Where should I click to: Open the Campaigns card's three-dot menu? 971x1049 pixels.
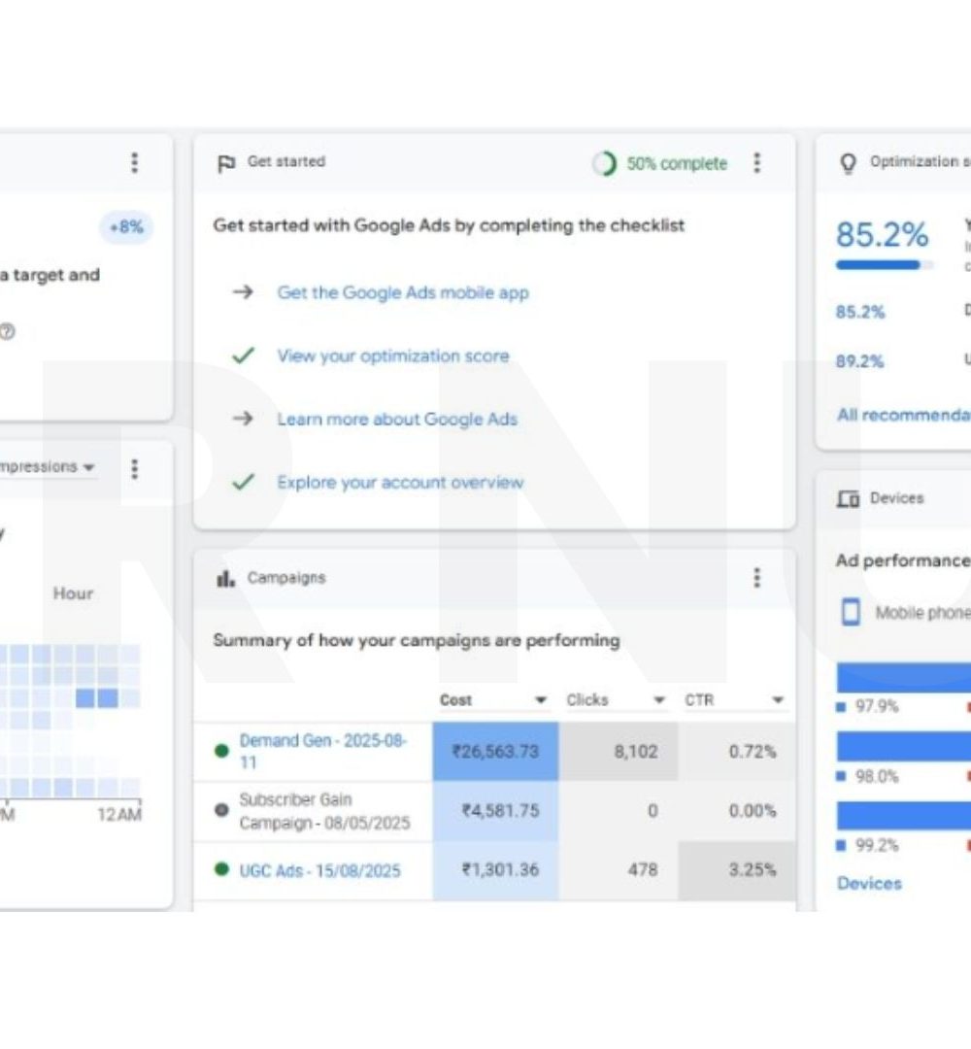(757, 577)
